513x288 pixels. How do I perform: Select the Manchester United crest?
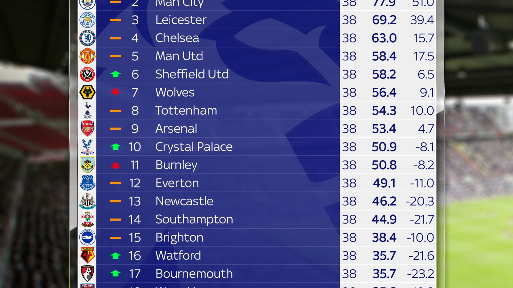[x=87, y=56]
